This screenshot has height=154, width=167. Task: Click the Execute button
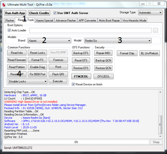point(58,81)
